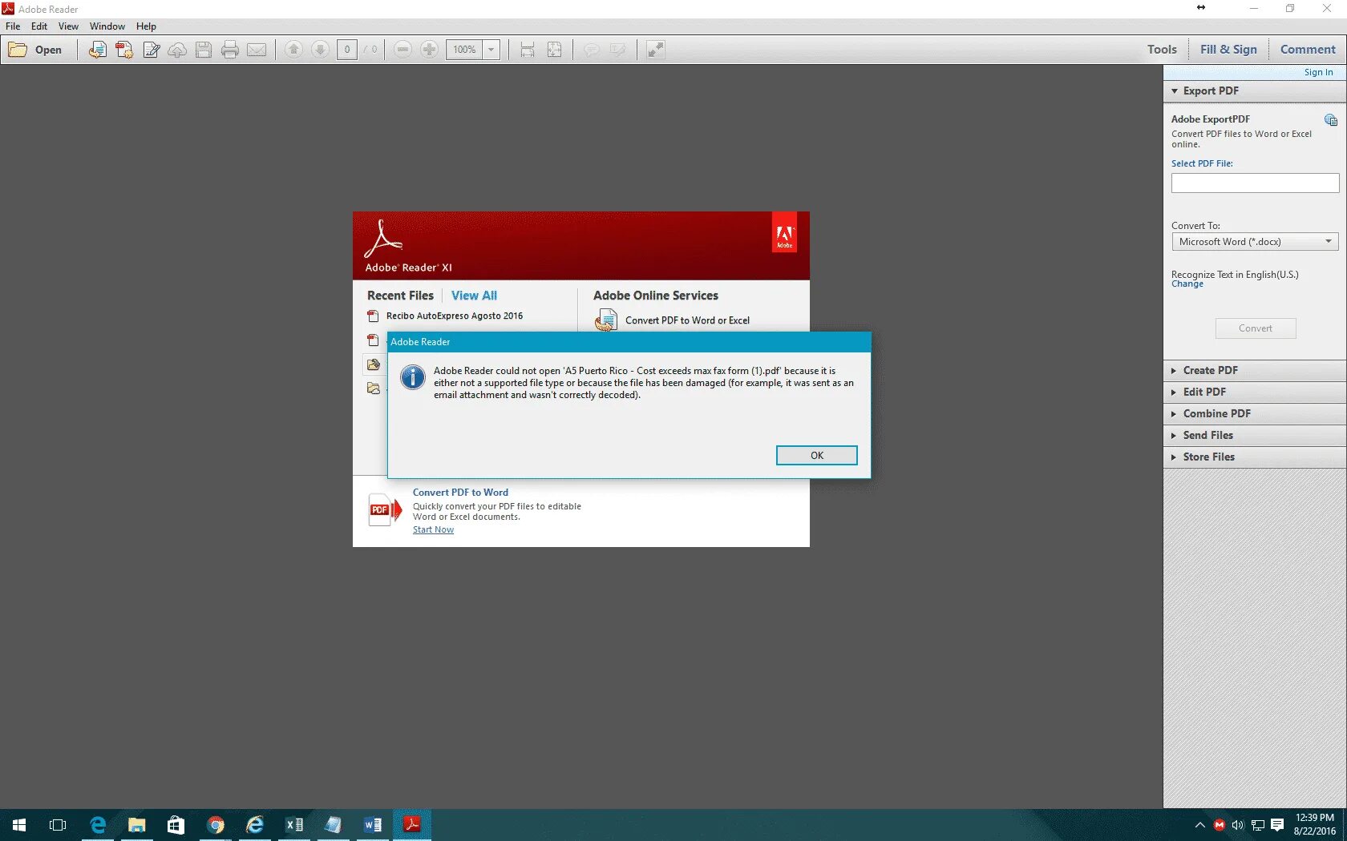The image size is (1347, 841).
Task: Open recent file Recibo AutoExpreso Agosto 2016
Action: tap(454, 316)
